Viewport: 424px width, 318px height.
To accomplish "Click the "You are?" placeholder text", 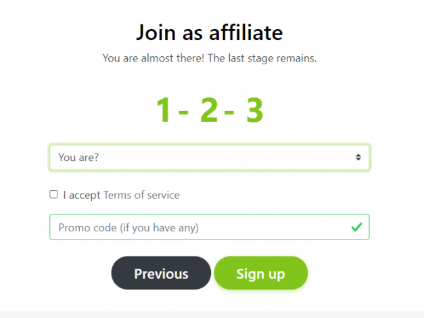I will (78, 158).
